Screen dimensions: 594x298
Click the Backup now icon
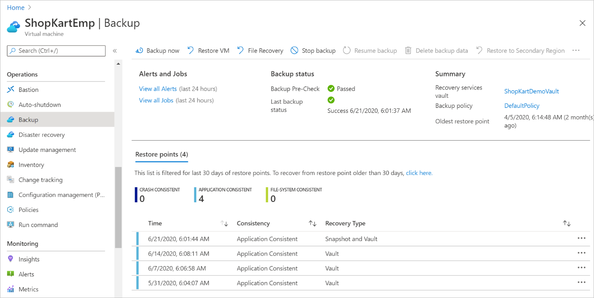click(139, 51)
